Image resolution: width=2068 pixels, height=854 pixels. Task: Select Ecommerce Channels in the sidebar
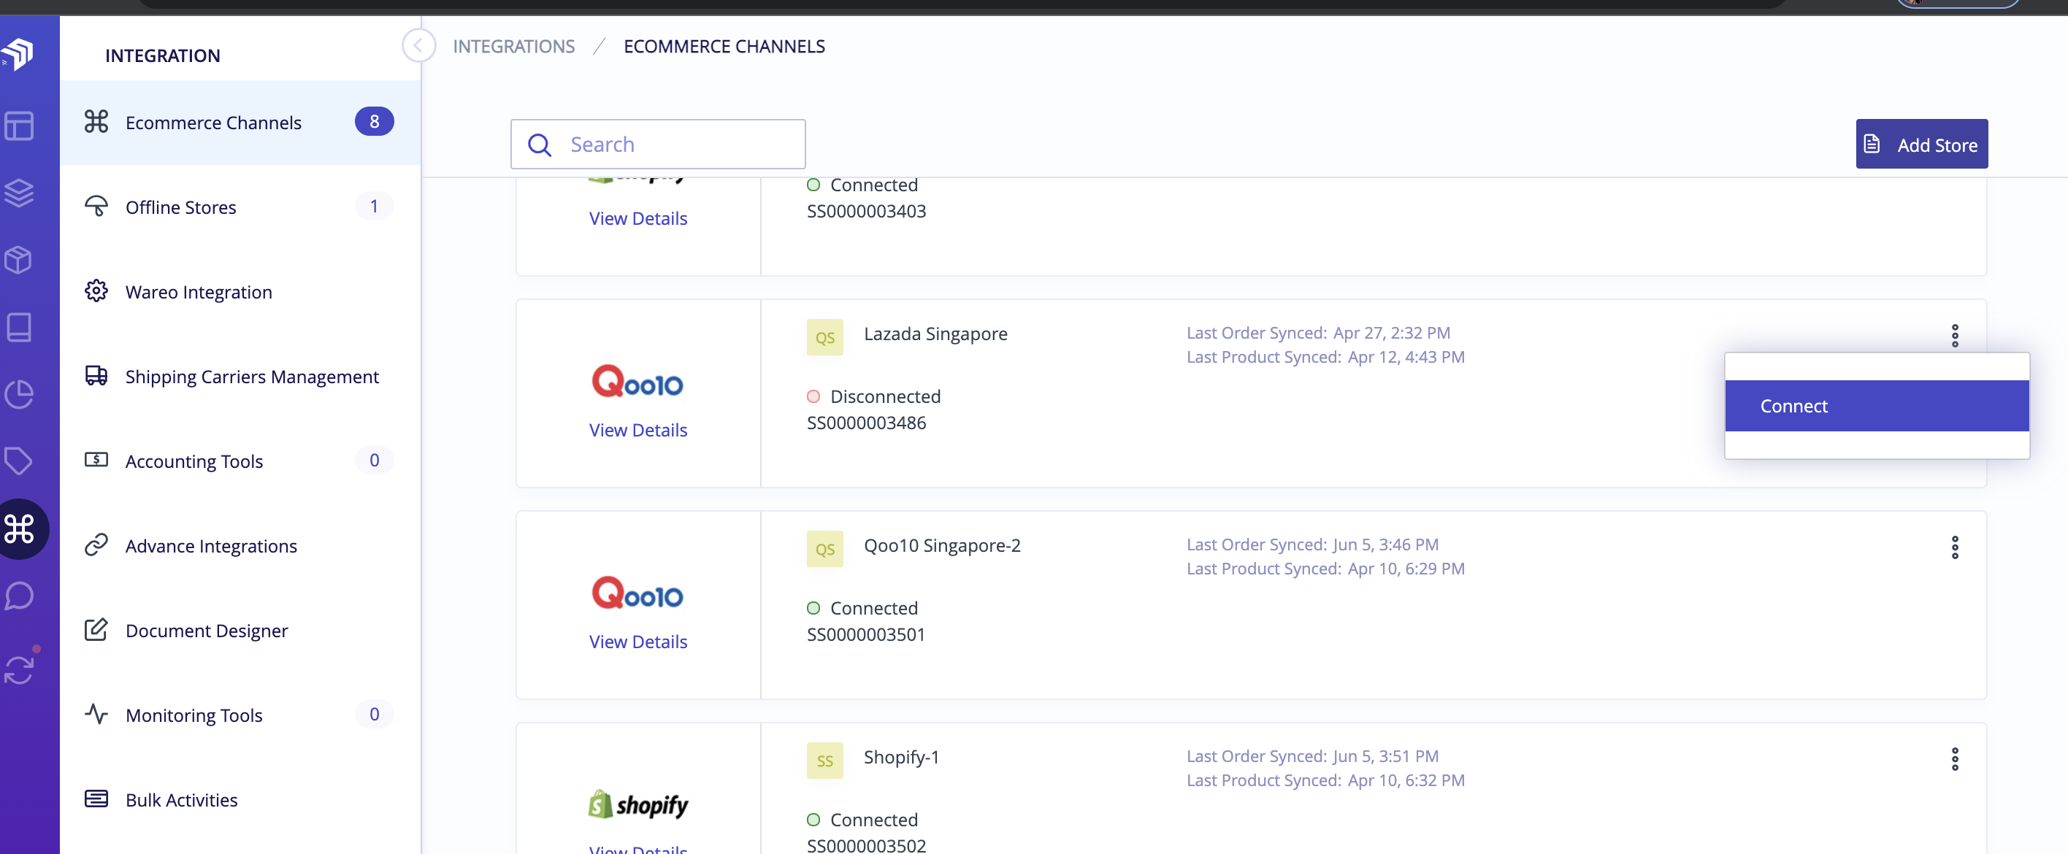[x=240, y=123]
